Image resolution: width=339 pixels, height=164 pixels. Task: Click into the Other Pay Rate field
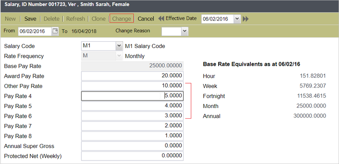click(132, 86)
